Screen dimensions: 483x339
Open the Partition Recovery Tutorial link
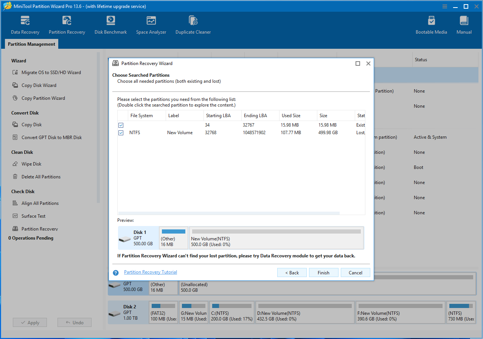tap(150, 272)
